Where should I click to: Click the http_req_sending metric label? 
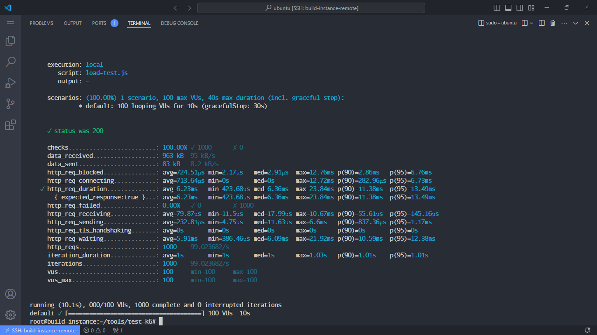75,222
